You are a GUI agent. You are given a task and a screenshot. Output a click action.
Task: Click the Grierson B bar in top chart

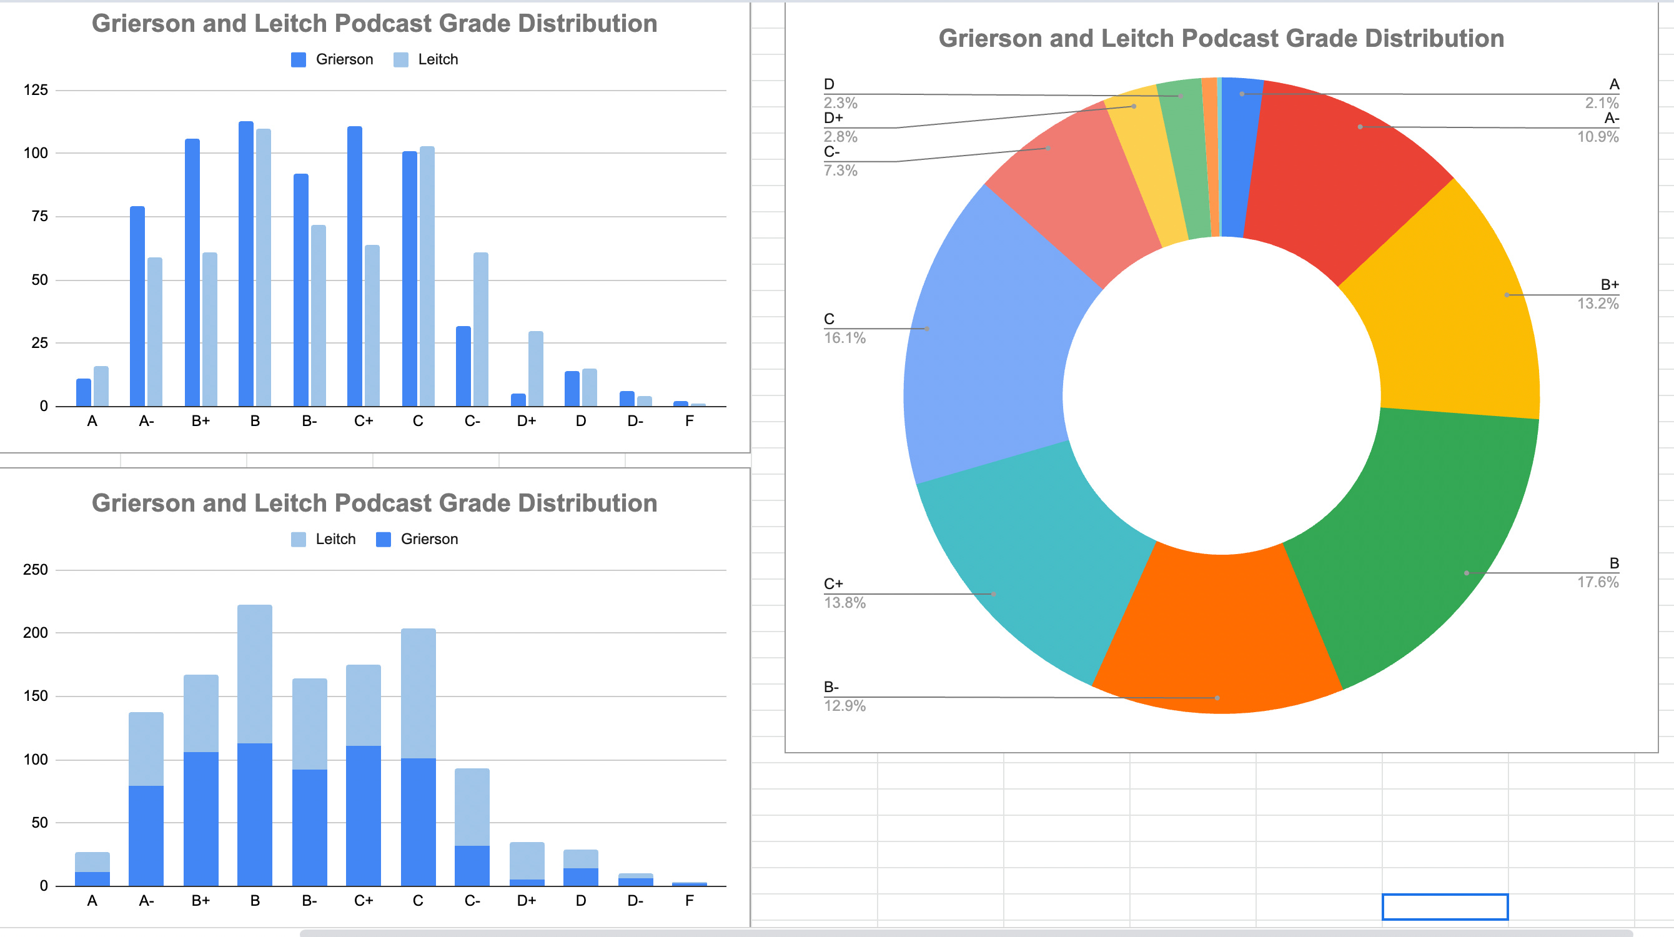coord(245,264)
